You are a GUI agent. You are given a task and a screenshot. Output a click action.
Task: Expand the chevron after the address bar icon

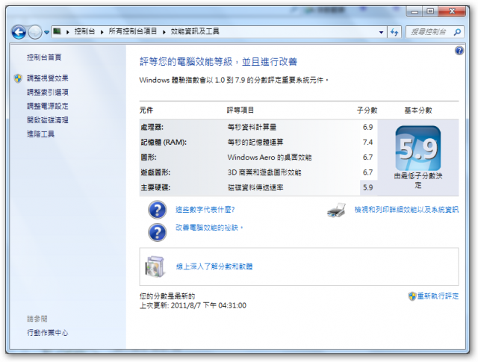point(68,31)
